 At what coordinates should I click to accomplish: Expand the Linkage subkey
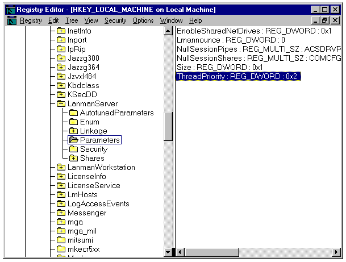[x=73, y=131]
